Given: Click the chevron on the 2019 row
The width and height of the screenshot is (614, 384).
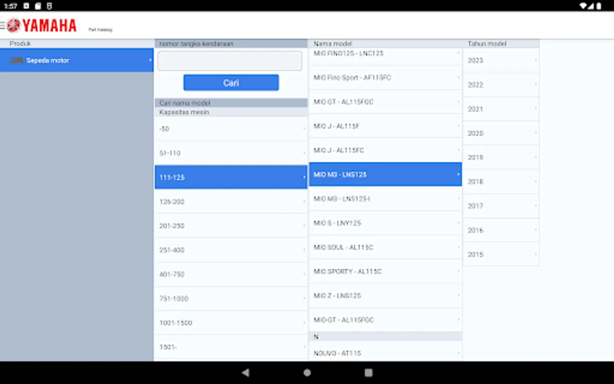Looking at the screenshot, I should coord(536,157).
